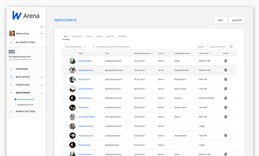Open waiver icon for Georgie Alvarez
The image size is (259, 156).
pos(226,70)
